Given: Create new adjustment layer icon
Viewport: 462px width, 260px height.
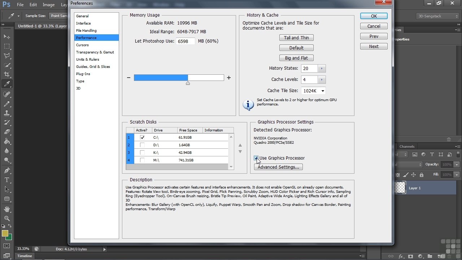Looking at the screenshot, I should click(421, 256).
